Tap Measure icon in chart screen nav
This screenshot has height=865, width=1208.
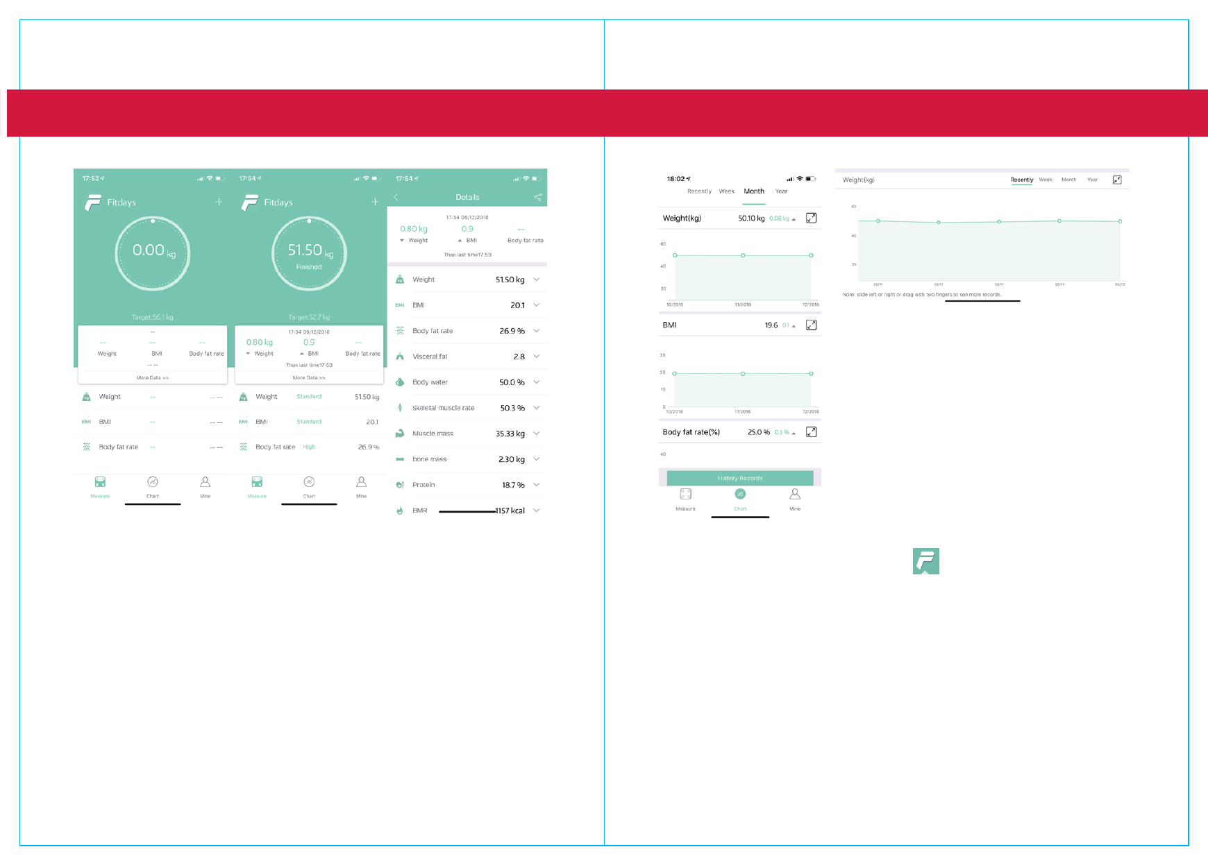pos(685,495)
